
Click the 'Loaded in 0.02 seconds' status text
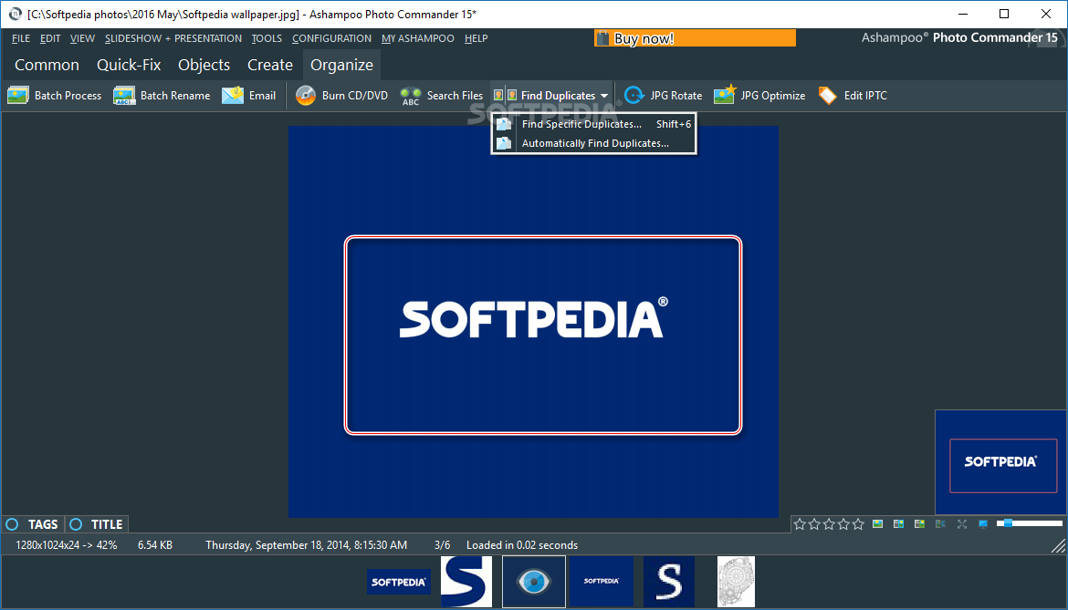click(x=522, y=544)
